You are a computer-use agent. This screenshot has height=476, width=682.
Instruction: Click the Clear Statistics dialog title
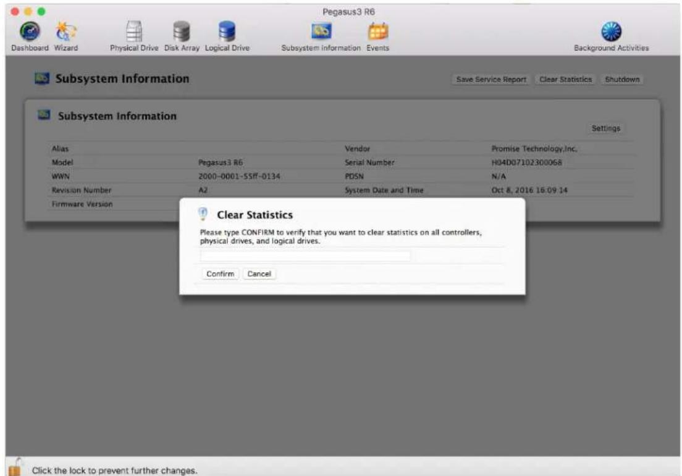coord(255,215)
